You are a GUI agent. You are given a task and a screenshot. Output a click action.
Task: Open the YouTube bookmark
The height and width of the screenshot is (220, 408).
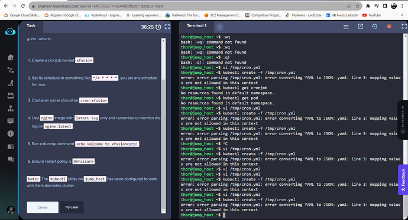click(x=371, y=15)
